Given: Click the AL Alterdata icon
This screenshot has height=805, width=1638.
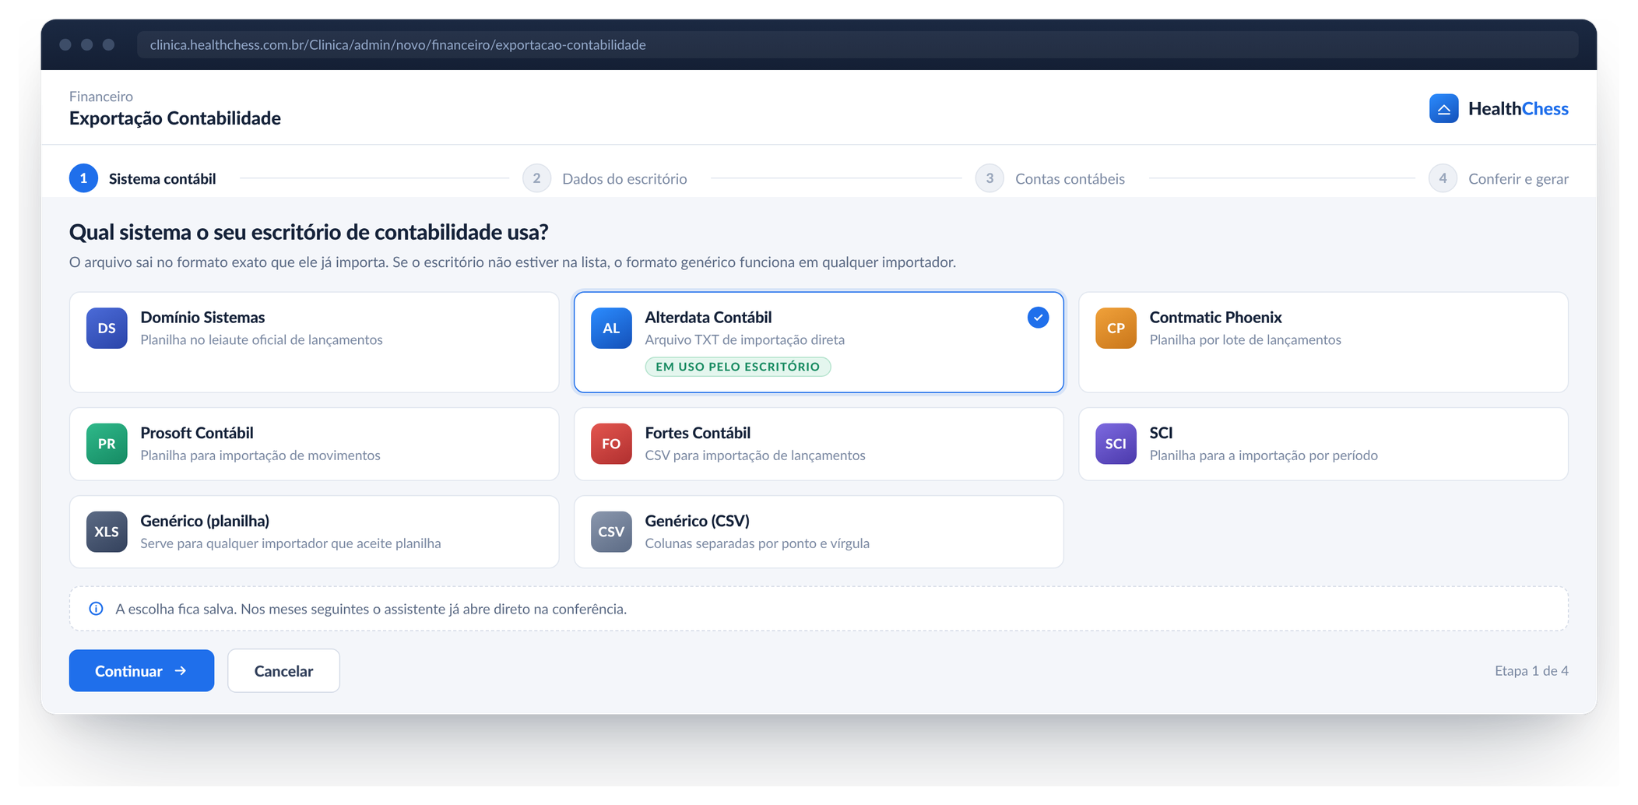Looking at the screenshot, I should click(x=611, y=328).
